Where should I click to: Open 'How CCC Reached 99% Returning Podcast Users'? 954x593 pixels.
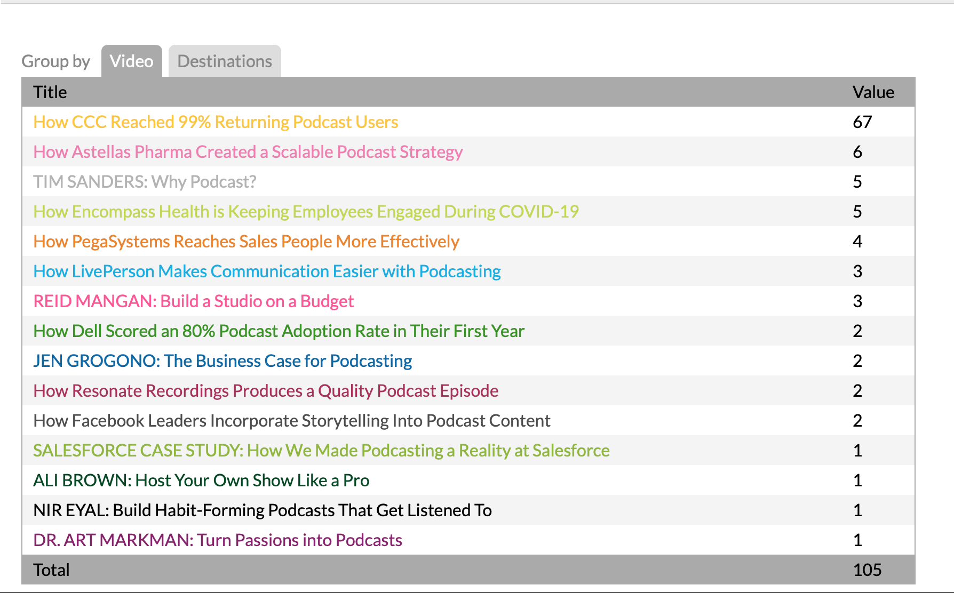(216, 122)
